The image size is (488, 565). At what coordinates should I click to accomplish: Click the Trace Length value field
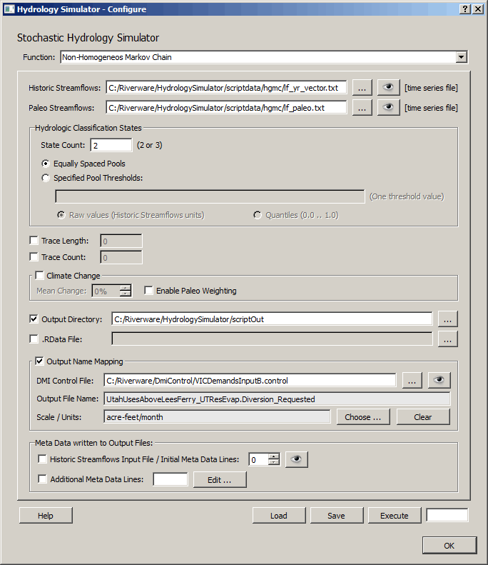121,241
